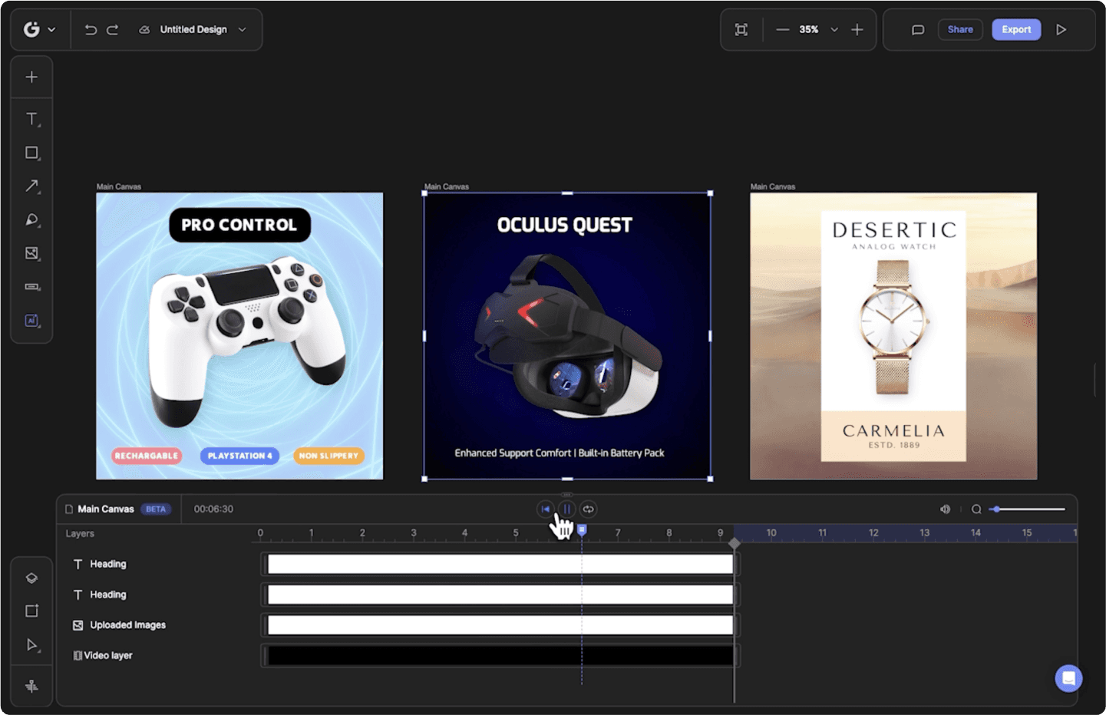Skip to the start of the timeline

(546, 509)
